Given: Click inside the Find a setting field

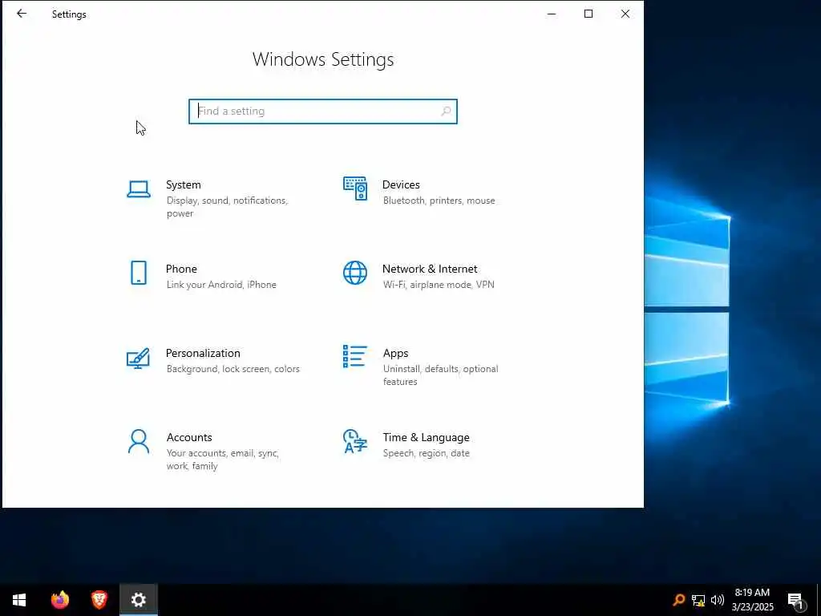Looking at the screenshot, I should [323, 111].
